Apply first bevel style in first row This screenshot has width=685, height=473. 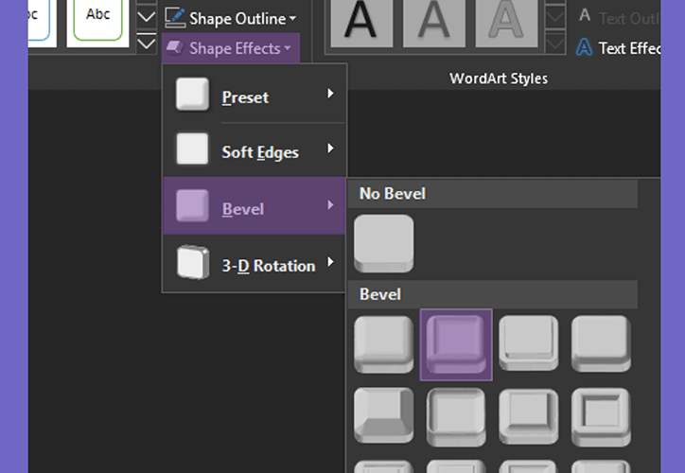click(x=383, y=344)
